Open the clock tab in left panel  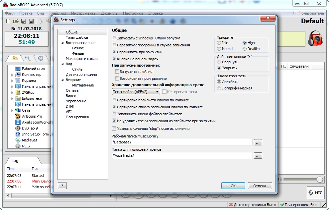tap(41, 58)
